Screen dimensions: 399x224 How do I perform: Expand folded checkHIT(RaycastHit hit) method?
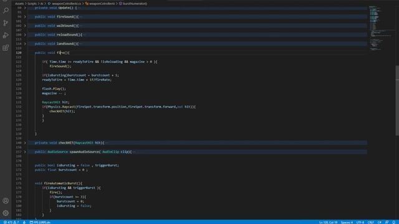(x=25, y=143)
